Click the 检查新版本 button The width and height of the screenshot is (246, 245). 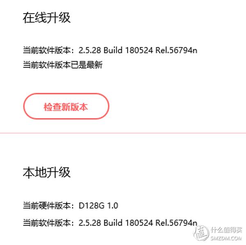[66, 107]
